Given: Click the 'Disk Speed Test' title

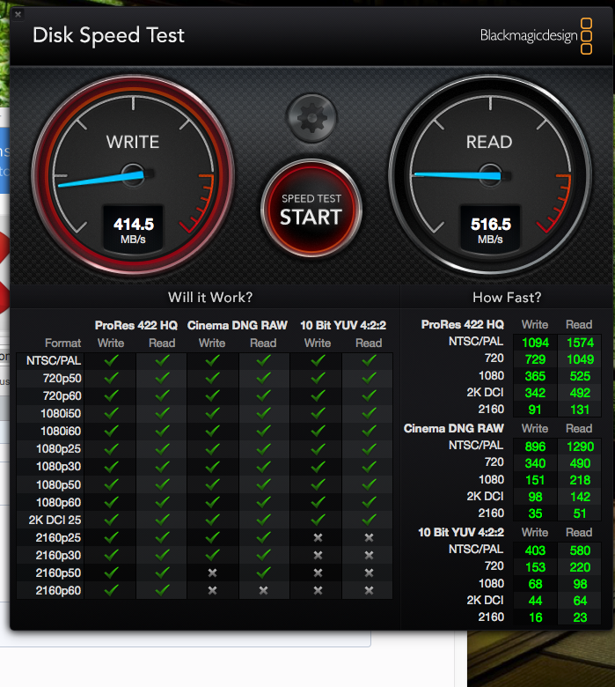Looking at the screenshot, I should 108,35.
